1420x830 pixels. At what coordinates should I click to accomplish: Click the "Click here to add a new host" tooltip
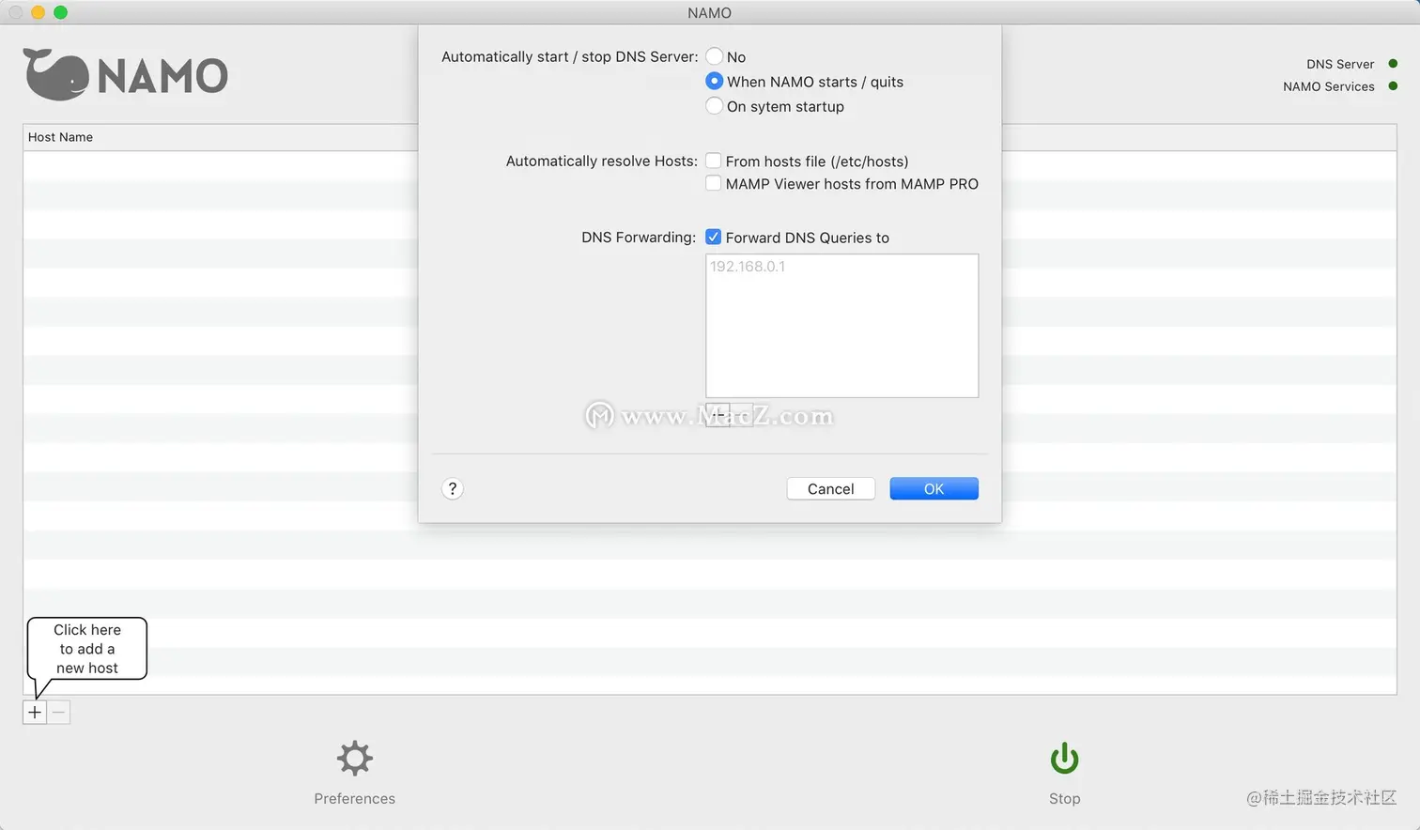tap(87, 649)
